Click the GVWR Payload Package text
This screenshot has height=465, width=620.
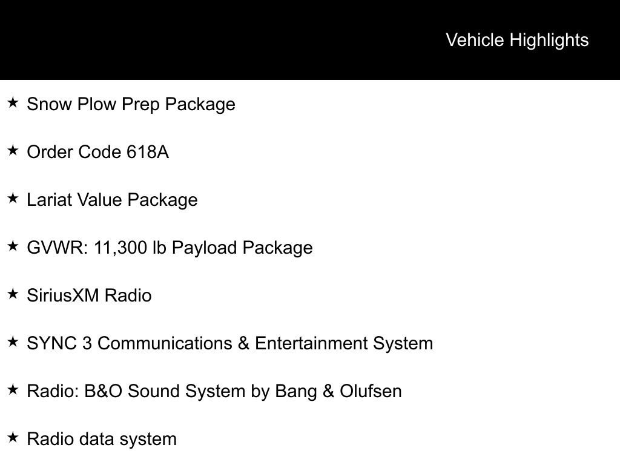coord(170,248)
